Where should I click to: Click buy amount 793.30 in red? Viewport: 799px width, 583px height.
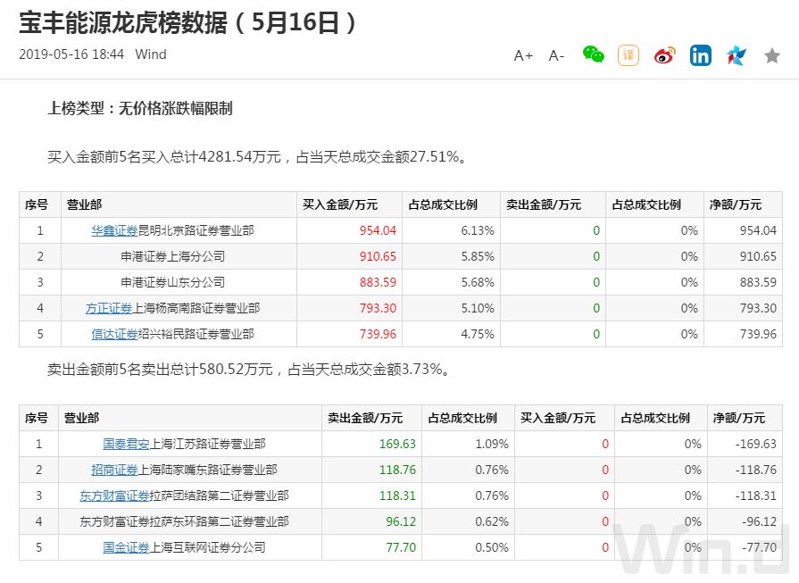coord(378,308)
